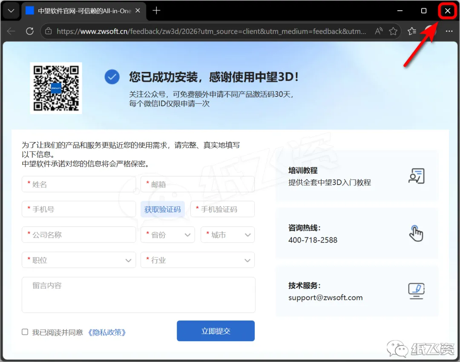Image resolution: width=460 pixels, height=362 pixels.
Task: Focus the 留言内容 message textarea
Action: pyautogui.click(x=138, y=295)
